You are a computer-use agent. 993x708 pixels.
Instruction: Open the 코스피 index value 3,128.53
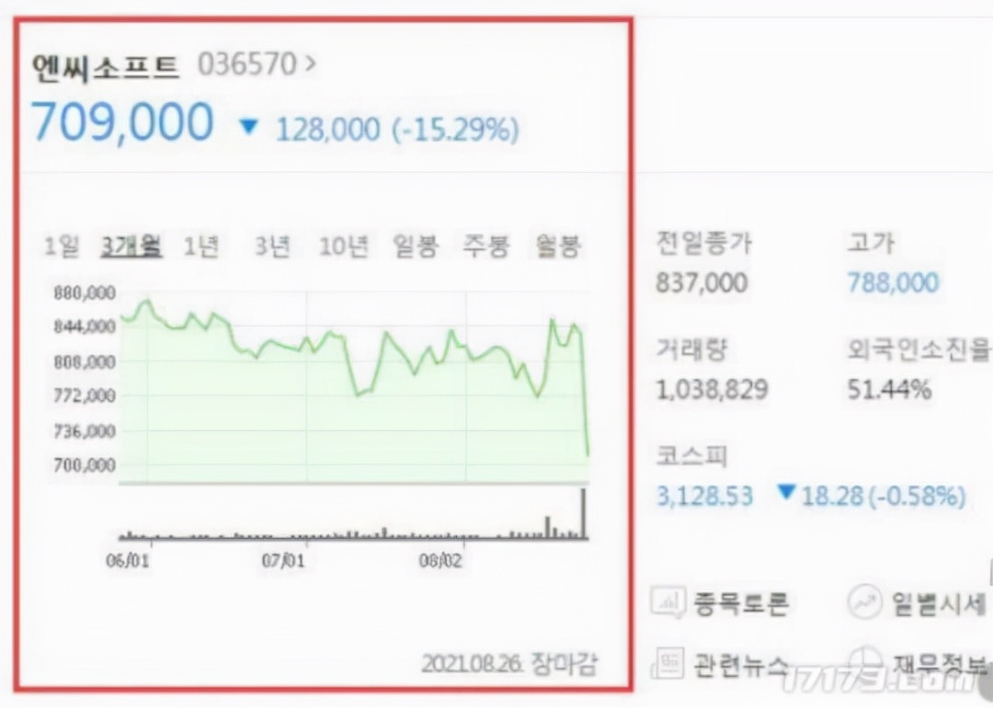point(704,497)
